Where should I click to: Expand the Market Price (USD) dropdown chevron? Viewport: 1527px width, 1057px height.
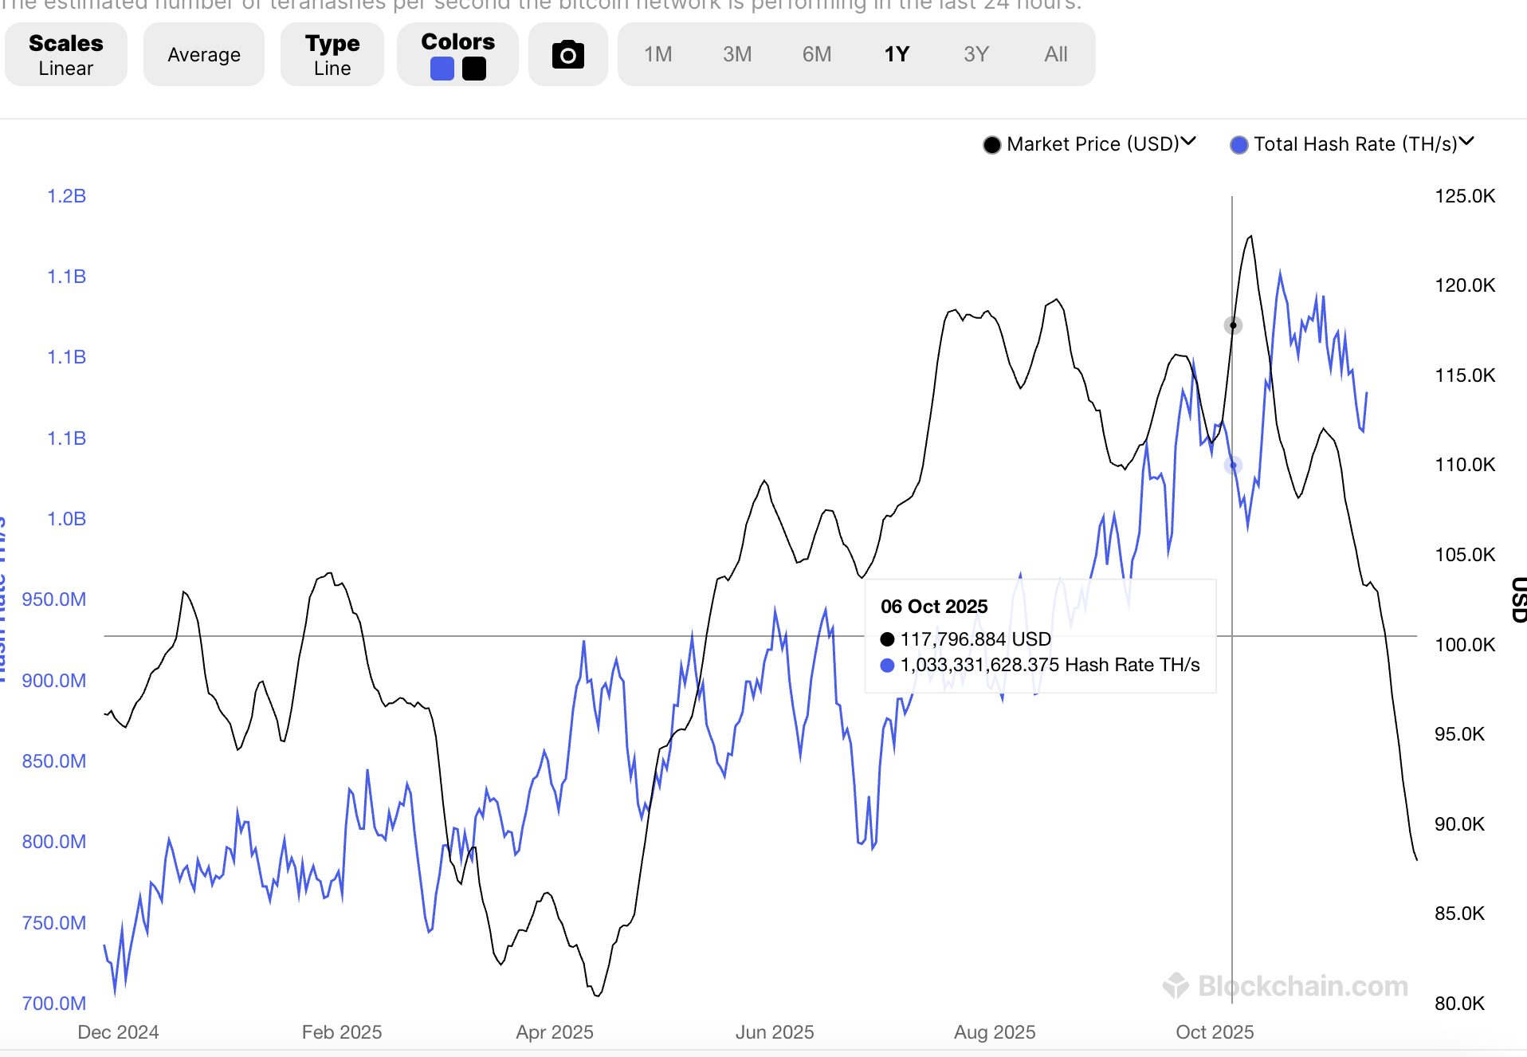click(1188, 142)
